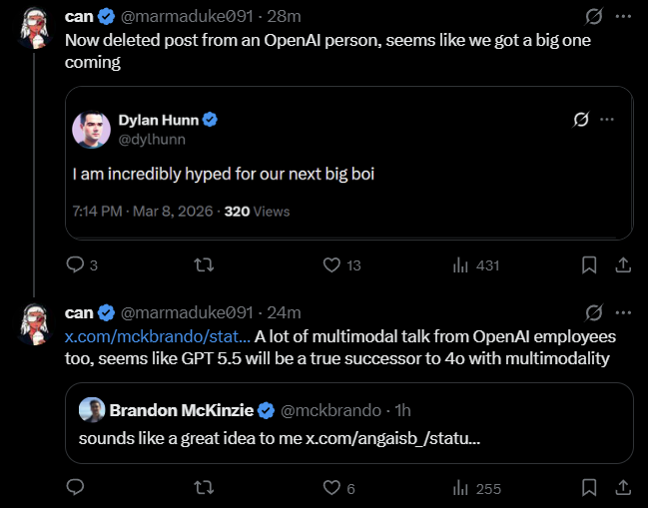Repost the second post about GPT 5.5
This screenshot has width=648, height=508.
pos(204,488)
